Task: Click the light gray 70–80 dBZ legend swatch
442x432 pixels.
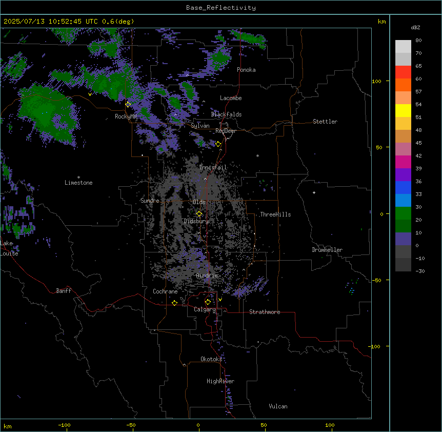Action: tap(403, 47)
